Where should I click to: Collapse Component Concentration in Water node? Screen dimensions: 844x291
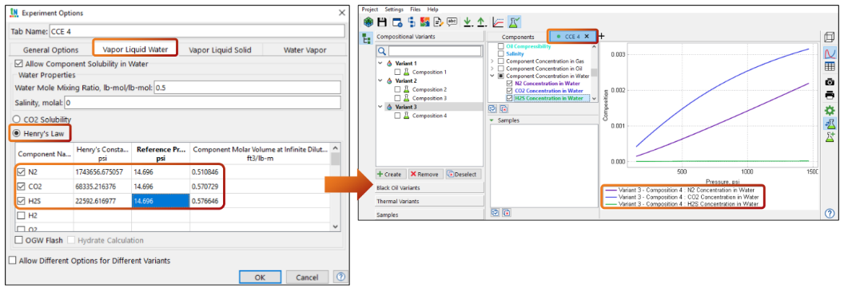tap(492, 77)
